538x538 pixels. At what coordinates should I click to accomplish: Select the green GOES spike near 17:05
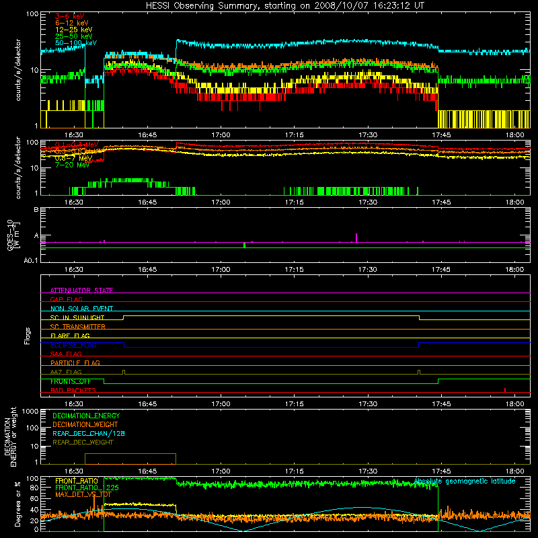244,245
